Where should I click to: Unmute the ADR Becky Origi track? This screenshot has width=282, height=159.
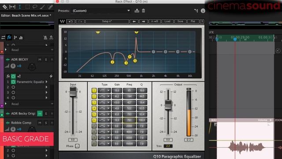pos(40,114)
